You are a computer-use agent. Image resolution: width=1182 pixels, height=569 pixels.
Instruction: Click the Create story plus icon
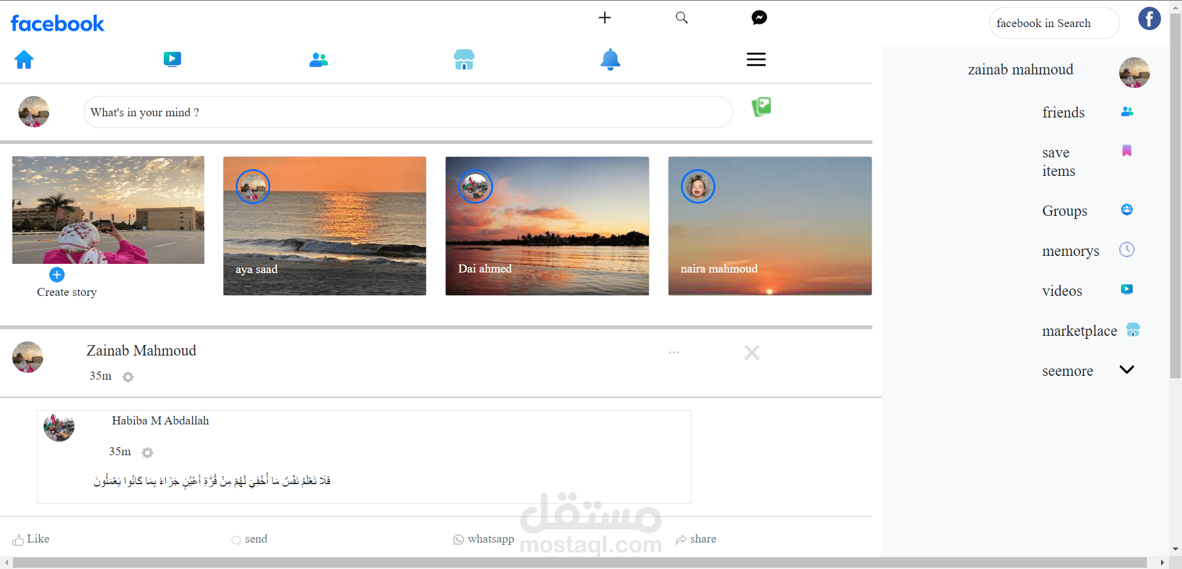57,274
